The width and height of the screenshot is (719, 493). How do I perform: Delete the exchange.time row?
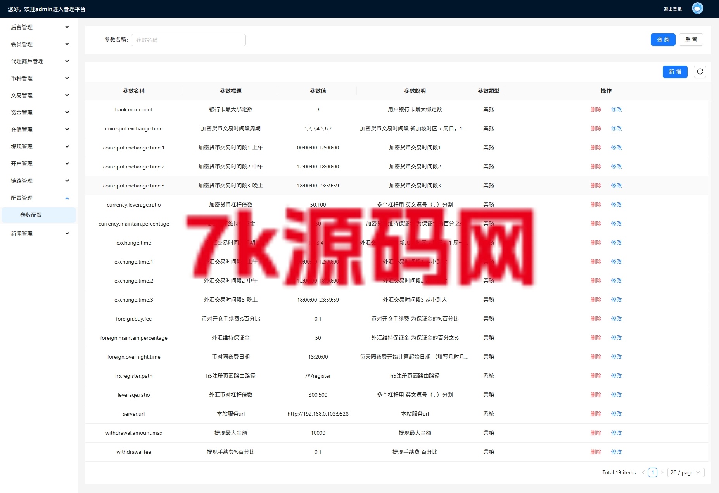point(596,243)
